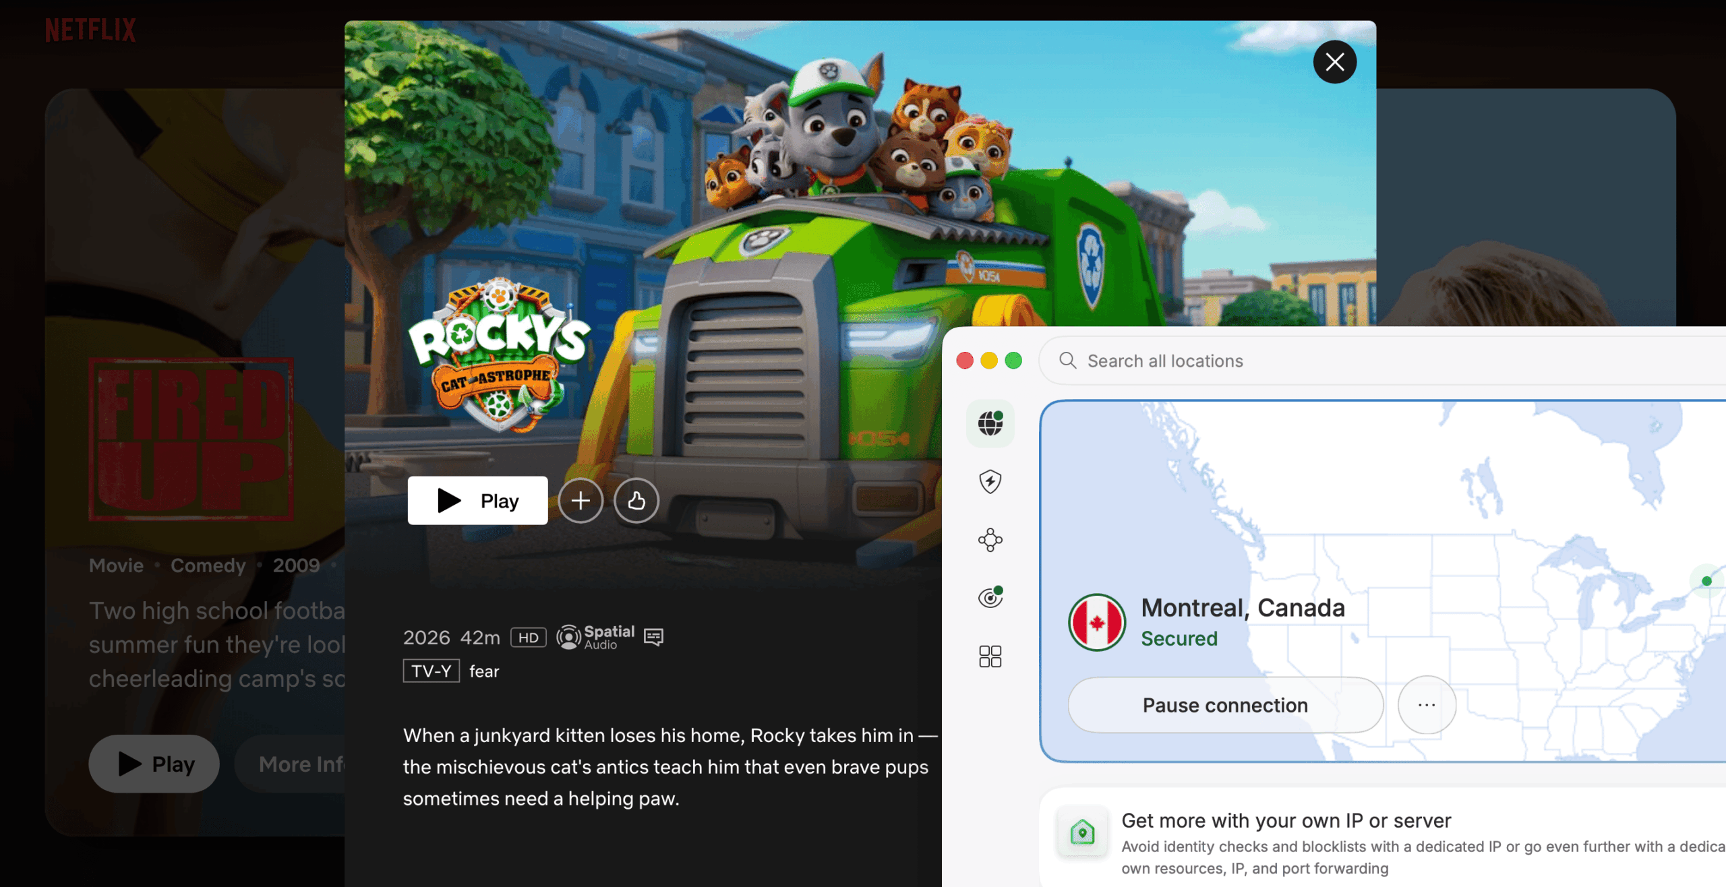Click the TV-Y rating badge
1726x887 pixels.
(x=431, y=671)
